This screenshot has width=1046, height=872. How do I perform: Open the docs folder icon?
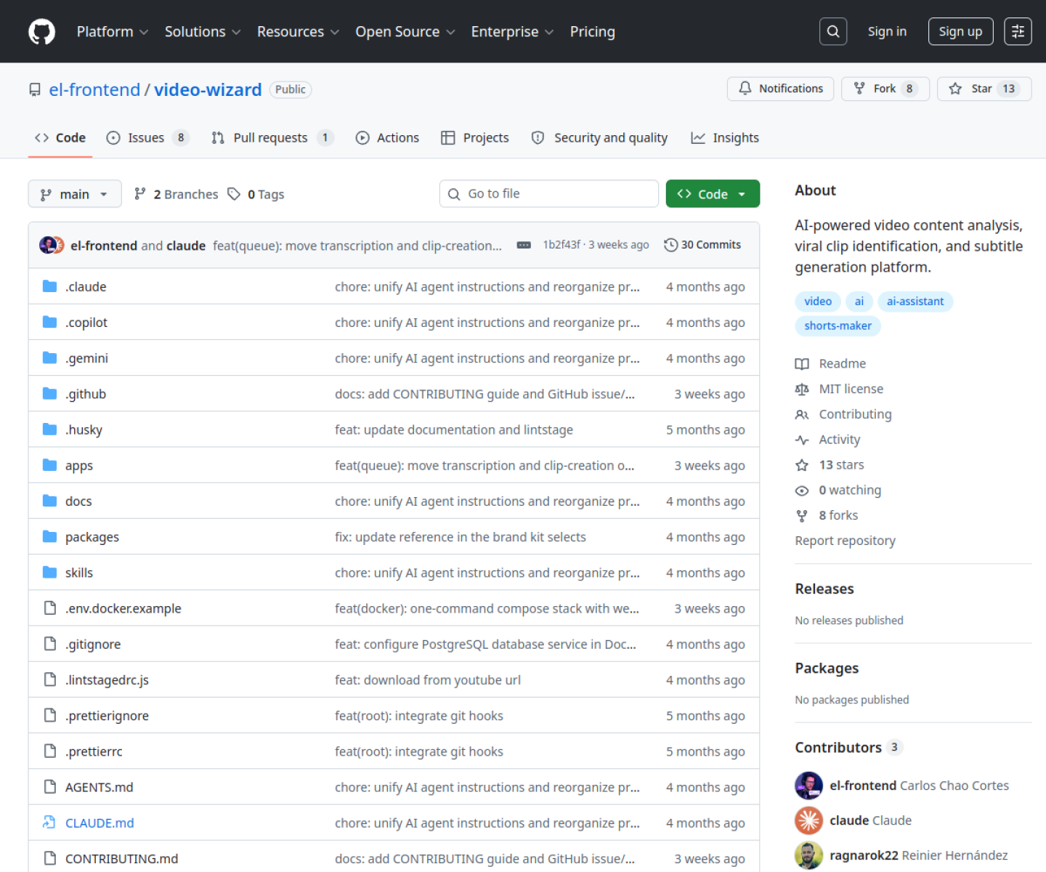(x=49, y=501)
